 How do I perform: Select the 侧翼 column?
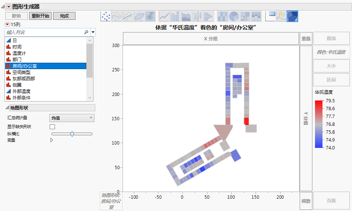coord(46,85)
